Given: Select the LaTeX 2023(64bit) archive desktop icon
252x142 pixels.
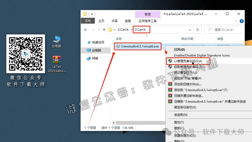Looking at the screenshot, I should (57, 64).
